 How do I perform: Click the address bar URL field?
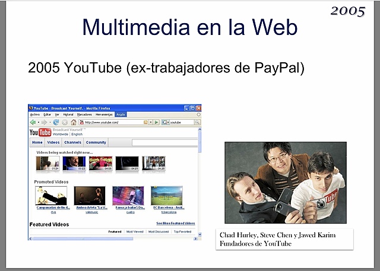[114, 122]
